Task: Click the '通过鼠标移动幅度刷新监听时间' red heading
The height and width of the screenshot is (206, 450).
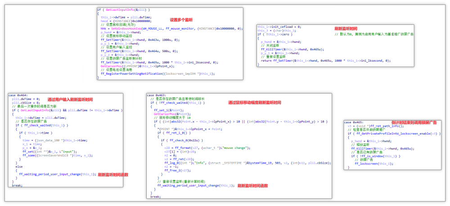Action: (254, 103)
